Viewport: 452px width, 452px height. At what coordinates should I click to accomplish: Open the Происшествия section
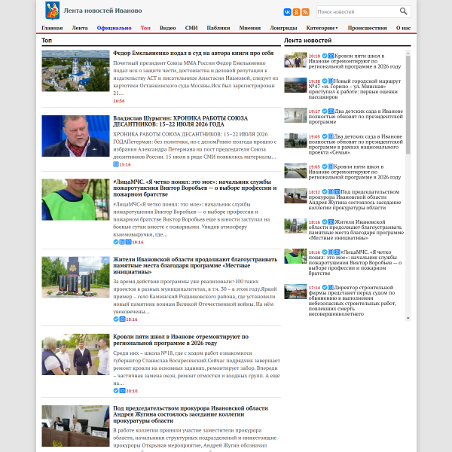point(368,28)
